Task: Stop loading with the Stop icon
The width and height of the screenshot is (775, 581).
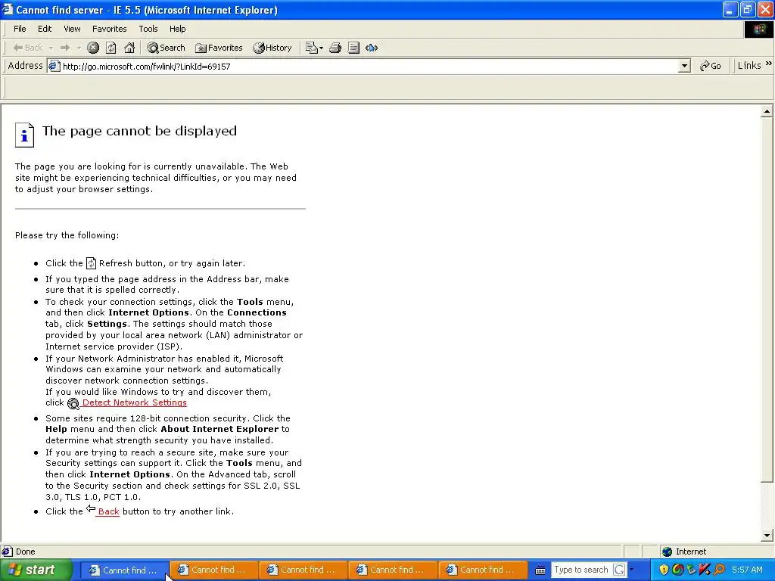Action: pos(93,48)
